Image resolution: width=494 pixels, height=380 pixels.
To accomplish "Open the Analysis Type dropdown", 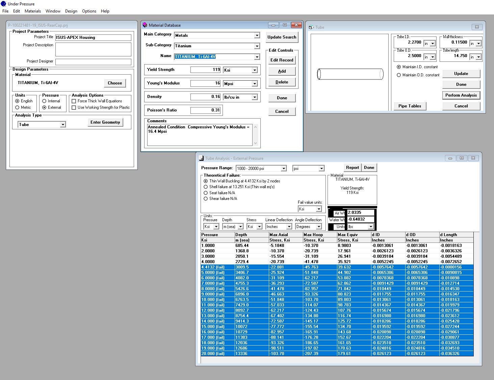I will click(62, 125).
